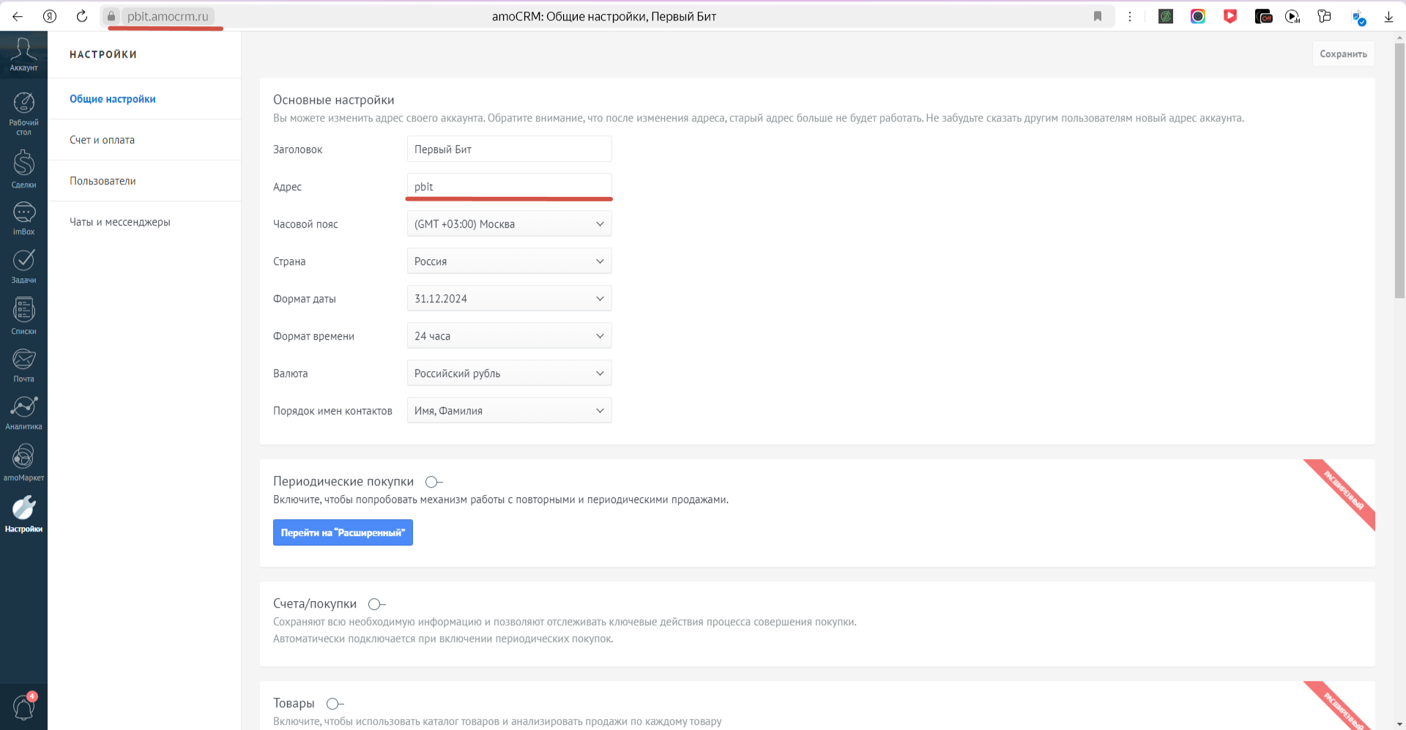Image resolution: width=1406 pixels, height=730 pixels.
Task: Expand the Часовой пояс dropdown
Action: pos(509,224)
